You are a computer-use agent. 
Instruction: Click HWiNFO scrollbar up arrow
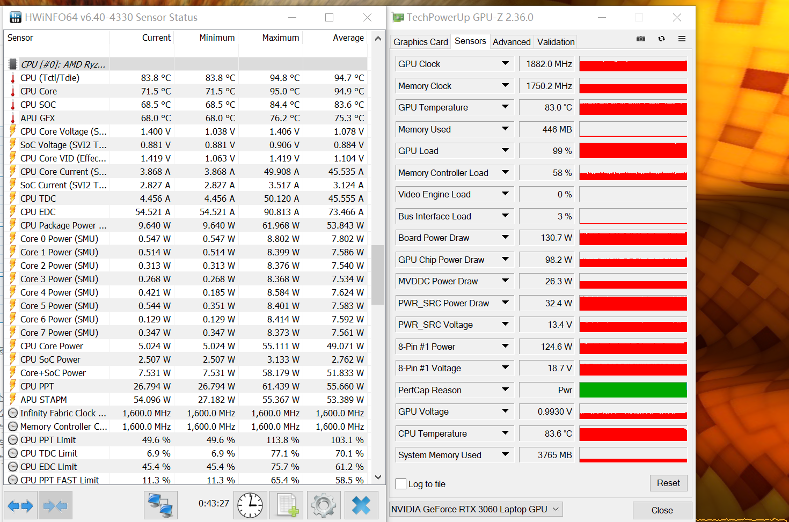coord(378,39)
